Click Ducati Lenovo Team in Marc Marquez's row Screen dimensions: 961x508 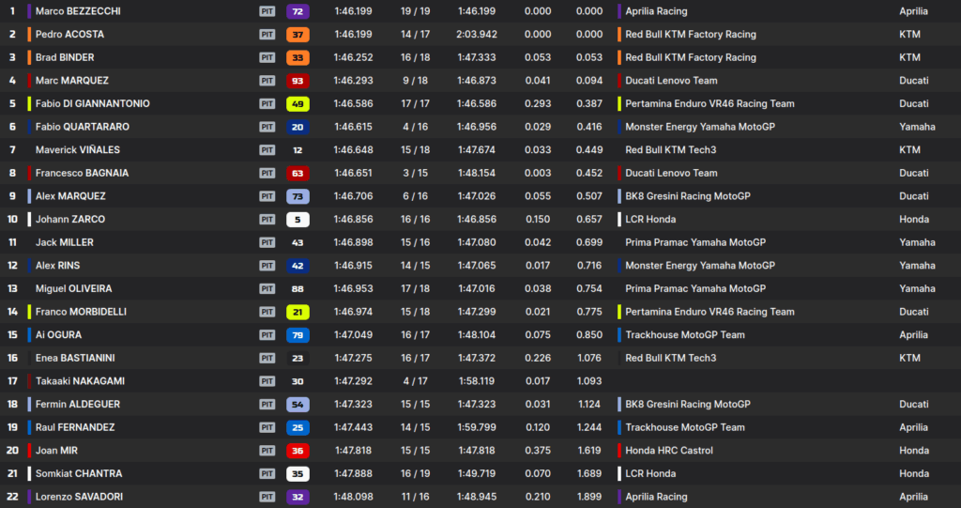(x=671, y=81)
